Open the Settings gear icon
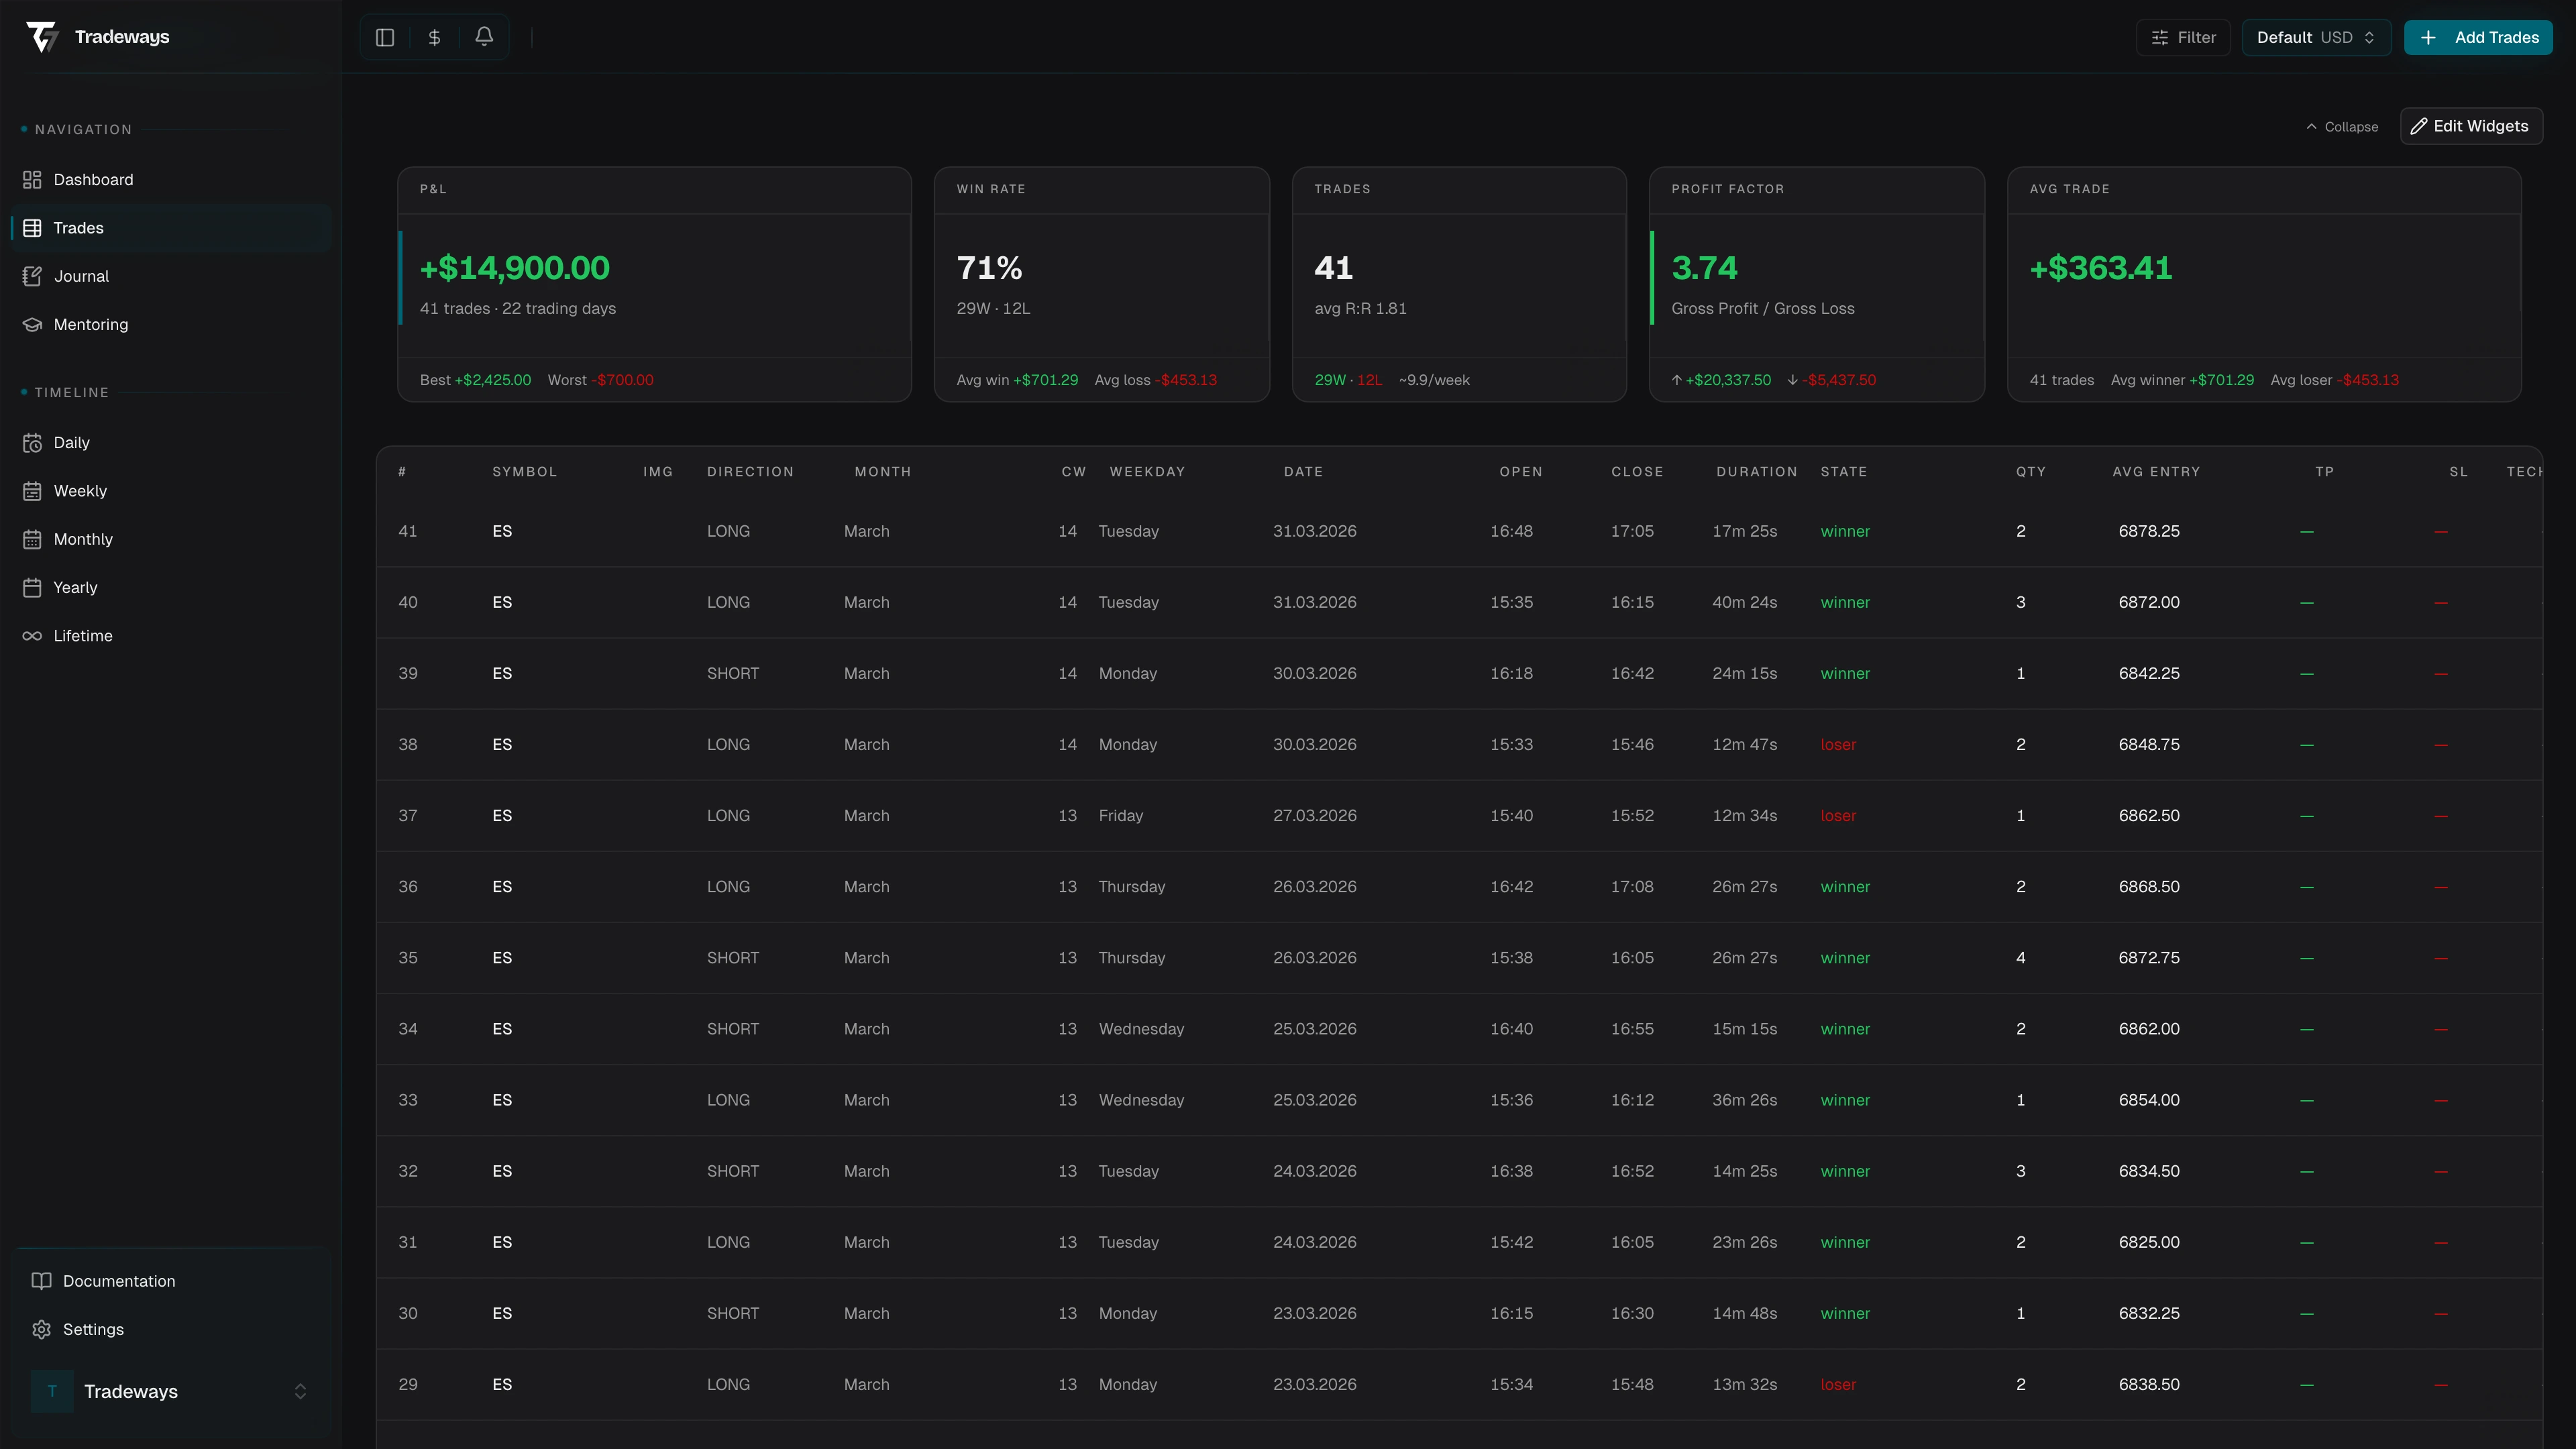Viewport: 2576px width, 1449px height. 41,1329
